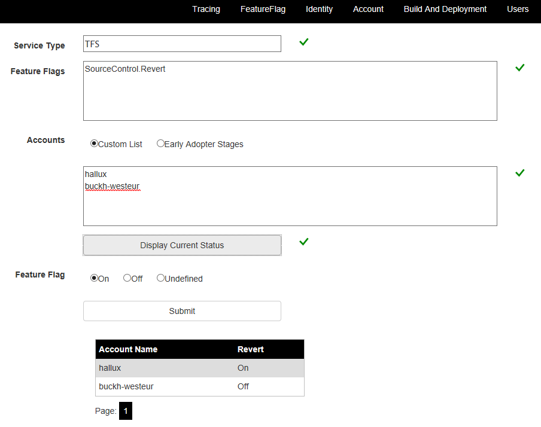Select the Undefined feature flag state
The width and height of the screenshot is (541, 427).
[x=160, y=277]
